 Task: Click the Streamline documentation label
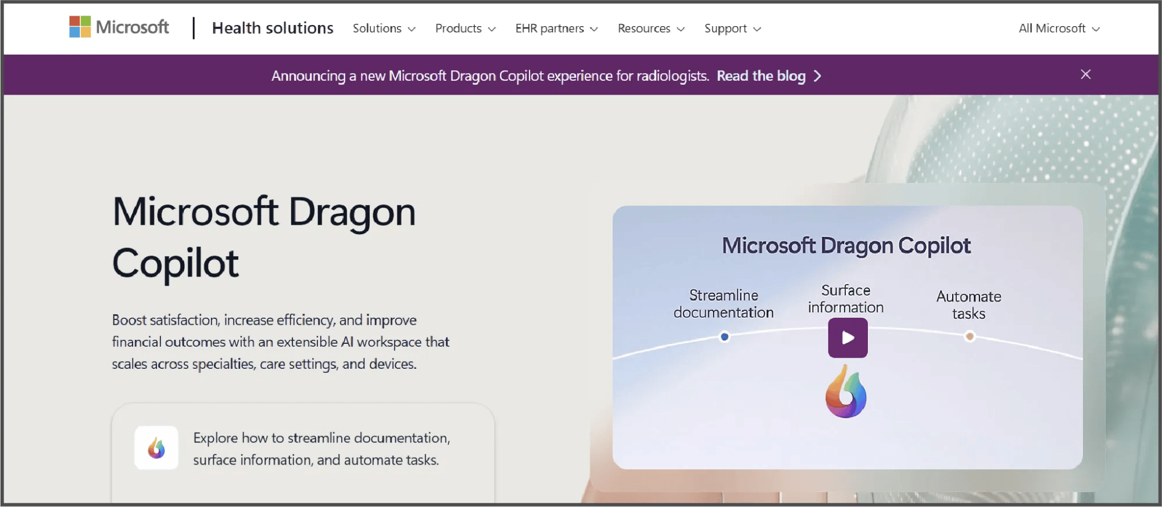(724, 304)
